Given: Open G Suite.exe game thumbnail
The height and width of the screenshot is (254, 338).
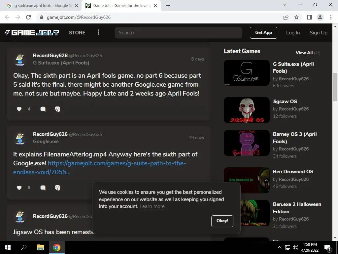Looking at the screenshot, I should (x=247, y=73).
